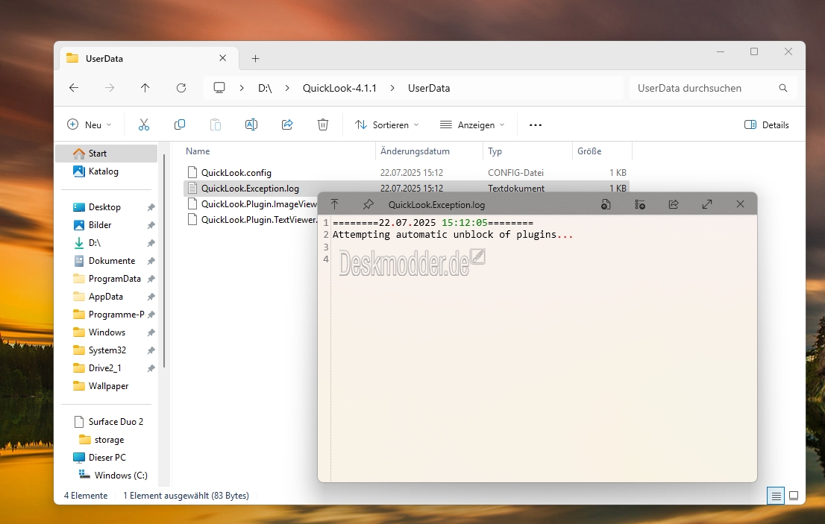Image resolution: width=825 pixels, height=524 pixels.
Task: Click the open-with menu icon in preview
Action: 640,204
